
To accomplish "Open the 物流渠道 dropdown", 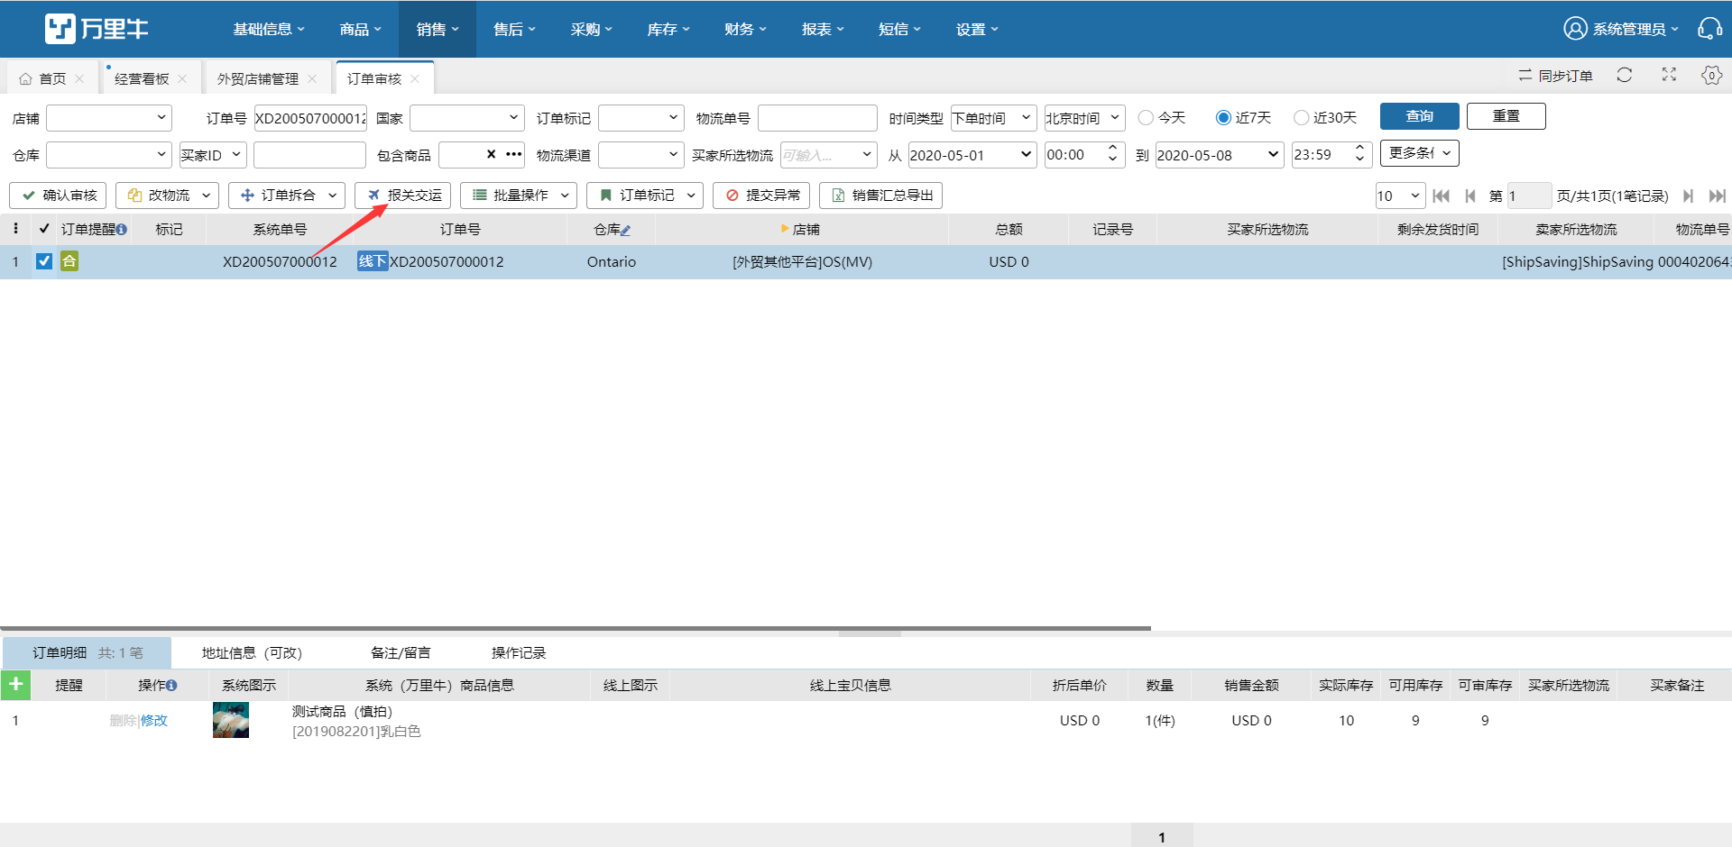I will tap(640, 155).
